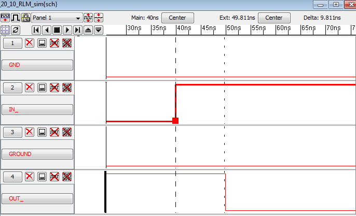Image resolution: width=356 pixels, height=216 pixels.
Task: Close panel 2 with red X
Action: [x=30, y=88]
